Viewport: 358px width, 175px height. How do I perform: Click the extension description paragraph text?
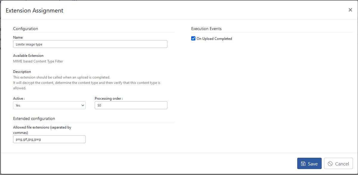tap(86, 83)
